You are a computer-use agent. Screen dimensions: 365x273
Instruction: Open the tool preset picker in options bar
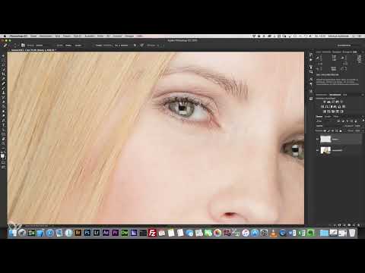[x=6, y=45]
